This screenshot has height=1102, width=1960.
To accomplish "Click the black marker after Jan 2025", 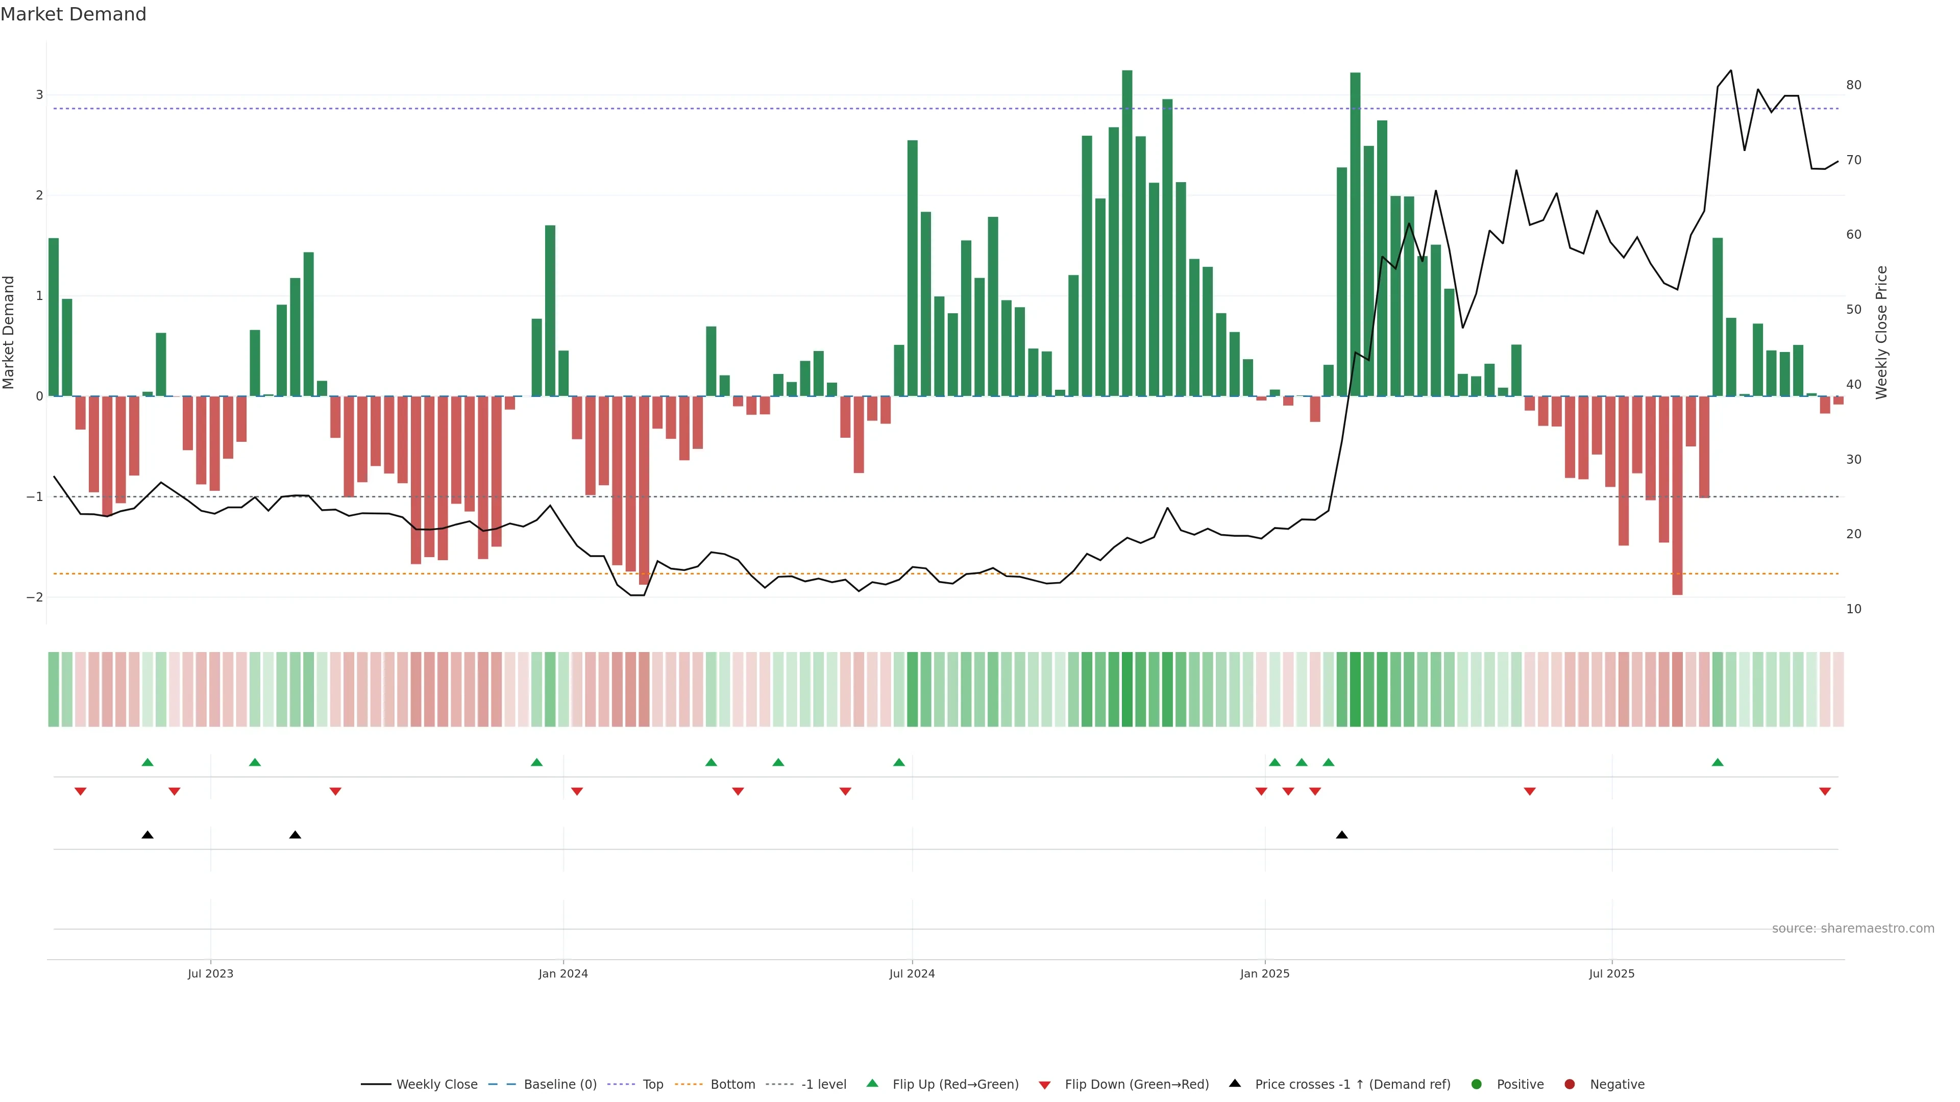I will tap(1342, 835).
